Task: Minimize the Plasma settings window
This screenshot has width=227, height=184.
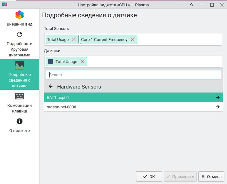Action: click(202, 5)
